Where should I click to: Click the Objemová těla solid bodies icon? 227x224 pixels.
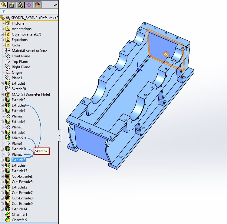coord(8,34)
